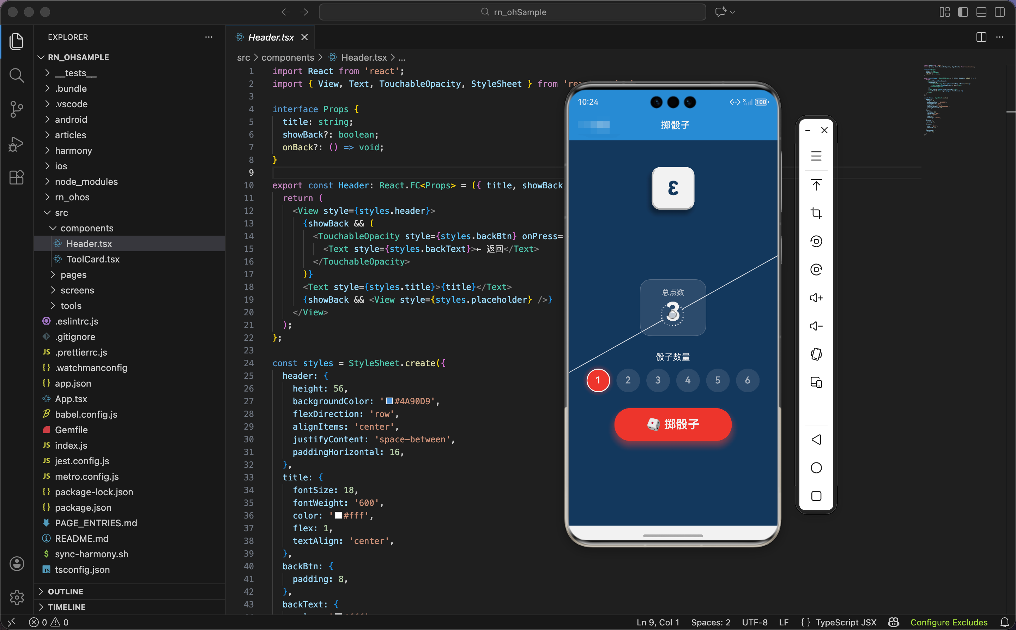Expand the android folder

[x=71, y=120]
